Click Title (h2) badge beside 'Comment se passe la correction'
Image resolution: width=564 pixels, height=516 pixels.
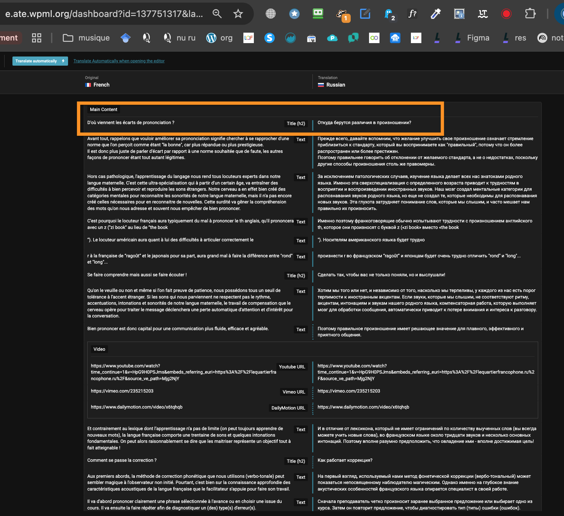click(x=296, y=461)
